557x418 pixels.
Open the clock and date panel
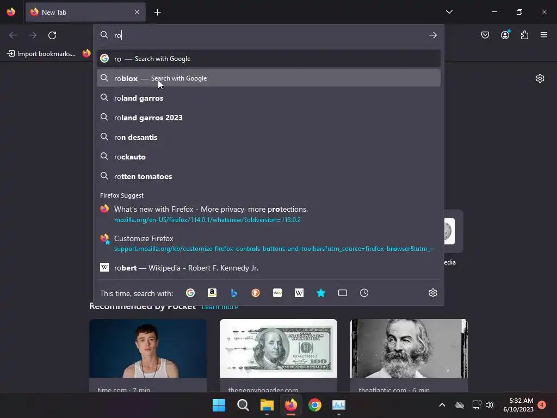point(518,405)
